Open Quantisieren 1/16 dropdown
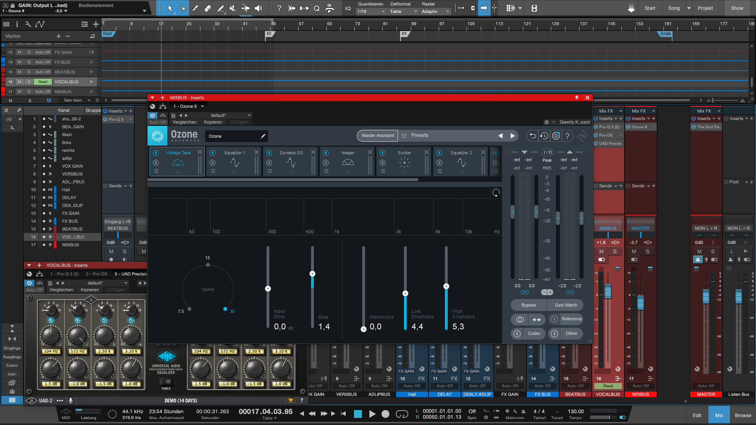This screenshot has width=756, height=425. [x=371, y=12]
